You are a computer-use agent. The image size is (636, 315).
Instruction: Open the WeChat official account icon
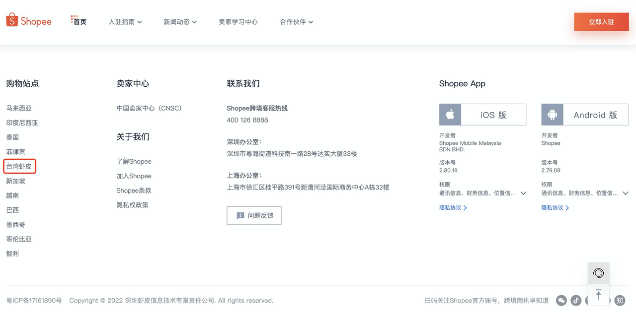561,300
